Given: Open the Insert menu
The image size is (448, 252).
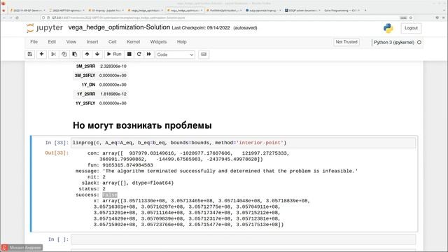Looking at the screenshot, I should pyautogui.click(x=92, y=42).
